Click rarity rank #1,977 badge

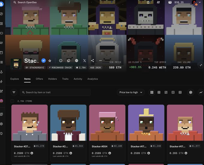[194, 146]
